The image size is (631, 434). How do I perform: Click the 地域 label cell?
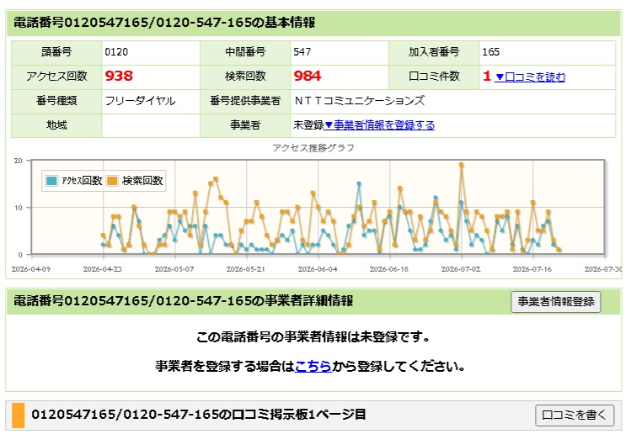pyautogui.click(x=56, y=125)
